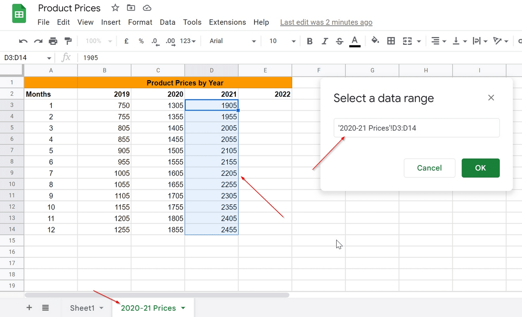Select the Paint format tool
Viewport: 522px width, 317px height.
(67, 40)
